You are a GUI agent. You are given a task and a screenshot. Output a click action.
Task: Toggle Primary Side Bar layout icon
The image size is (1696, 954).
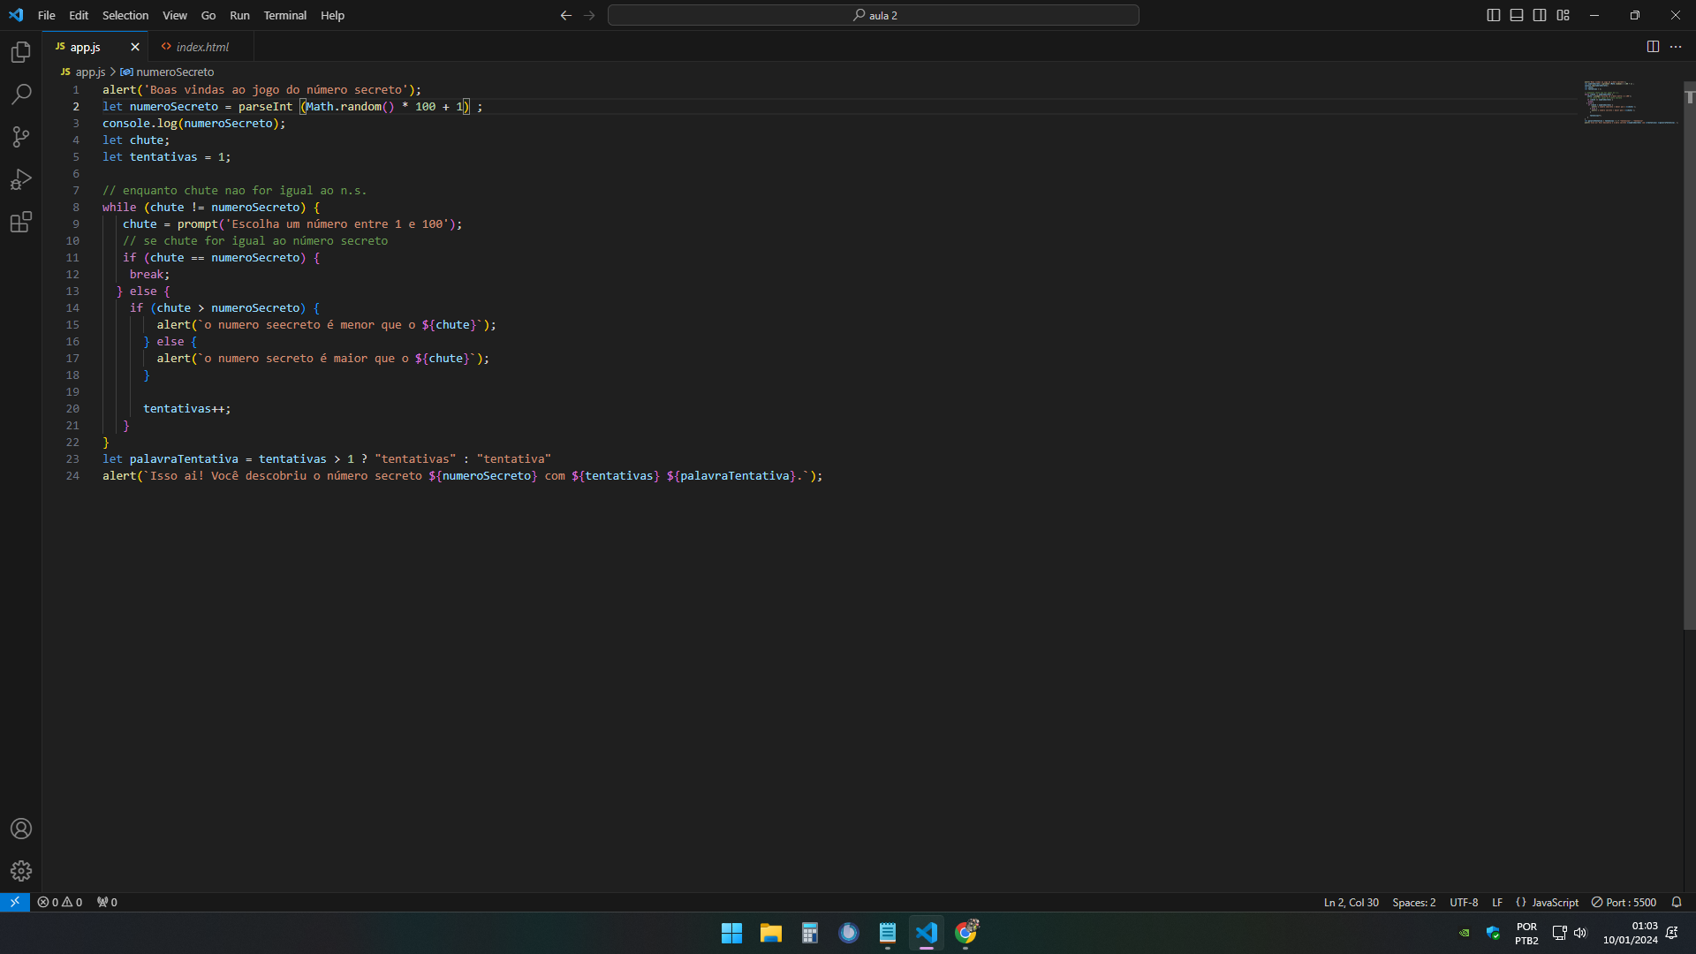point(1494,15)
